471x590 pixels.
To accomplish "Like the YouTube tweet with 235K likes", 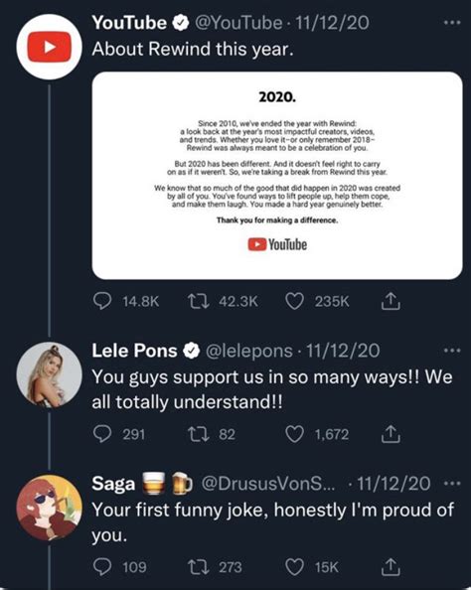I will click(x=294, y=301).
